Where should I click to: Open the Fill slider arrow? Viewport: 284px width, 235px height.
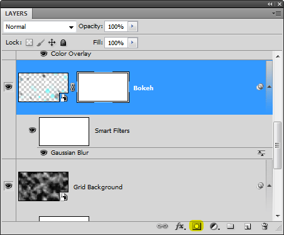pyautogui.click(x=133, y=43)
